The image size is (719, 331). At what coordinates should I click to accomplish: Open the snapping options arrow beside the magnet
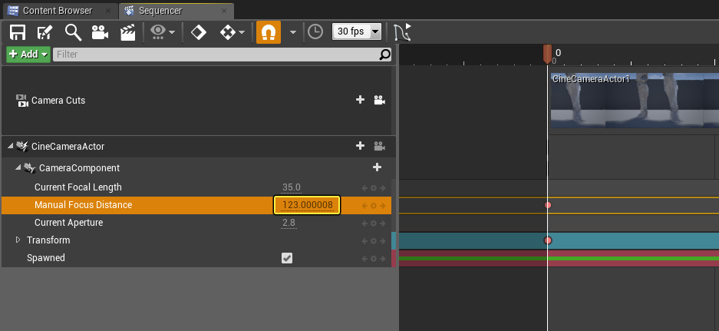292,32
